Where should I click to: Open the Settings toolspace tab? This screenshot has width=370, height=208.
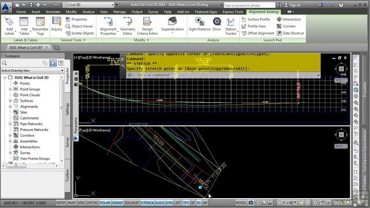(x=67, y=109)
